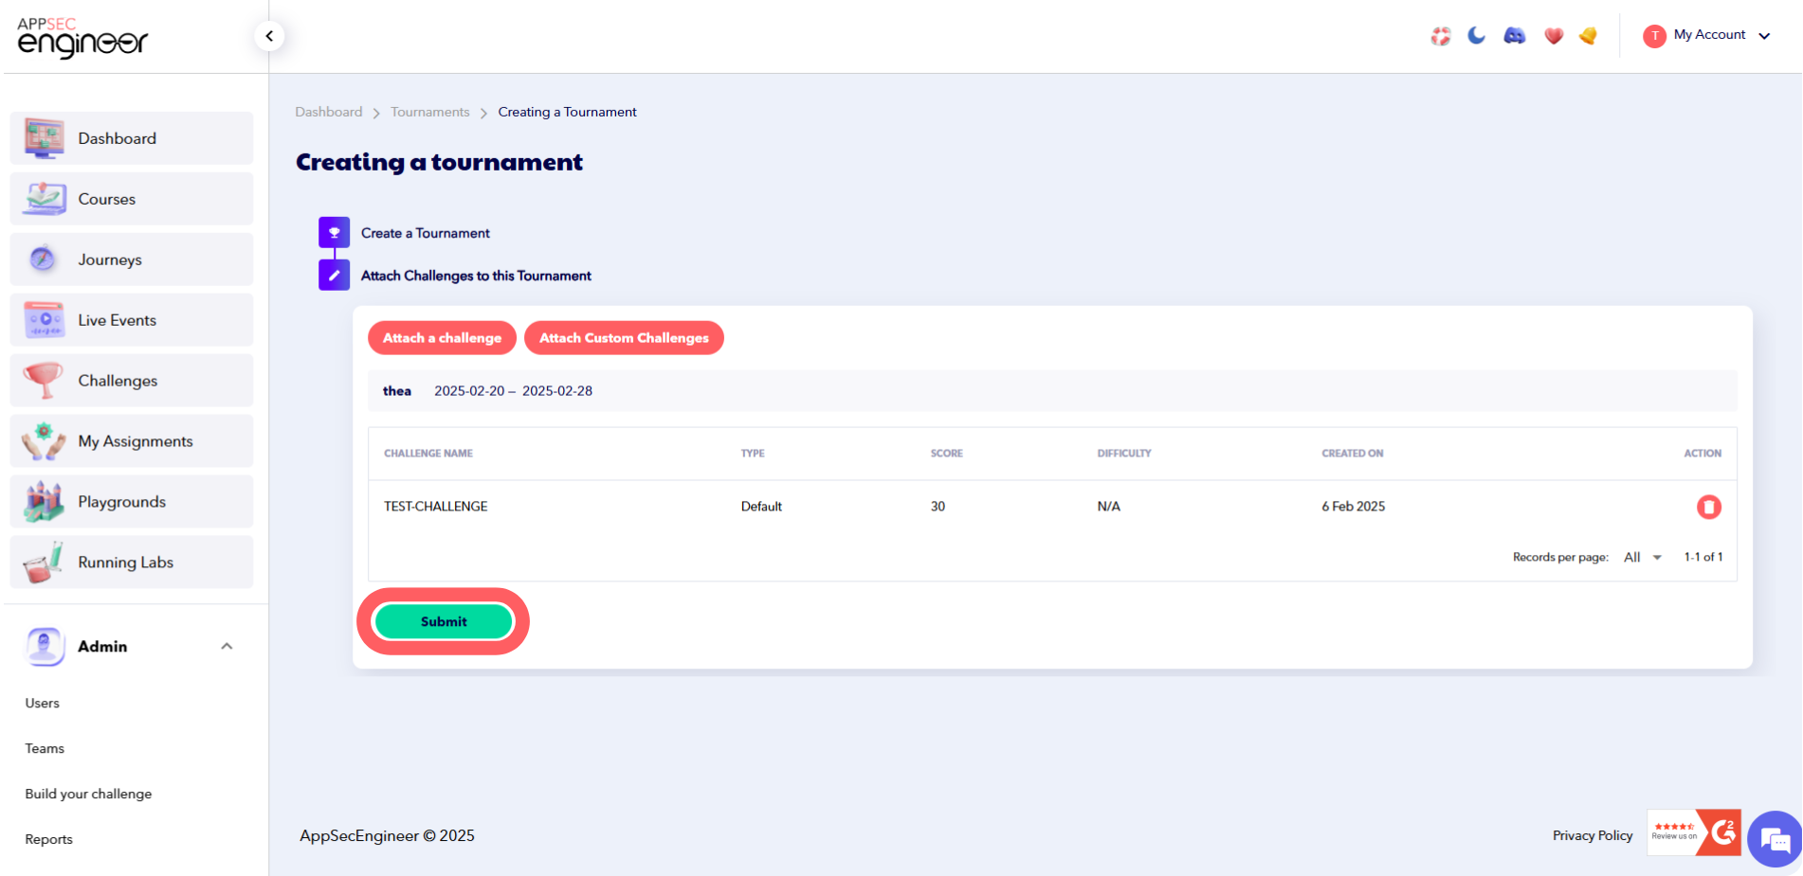Open the My Account dropdown
The width and height of the screenshot is (1803, 876).
[x=1707, y=35]
